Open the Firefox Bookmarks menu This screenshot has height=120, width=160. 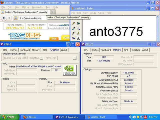tap(37, 7)
